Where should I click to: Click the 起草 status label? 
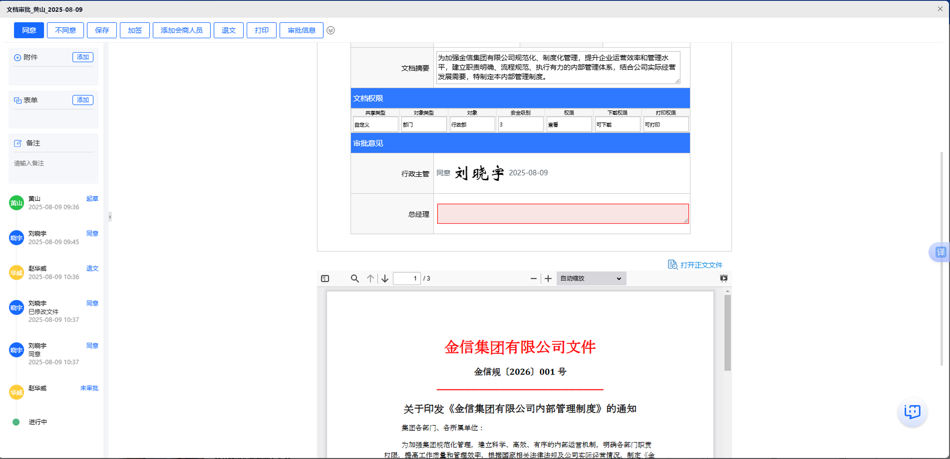(92, 199)
